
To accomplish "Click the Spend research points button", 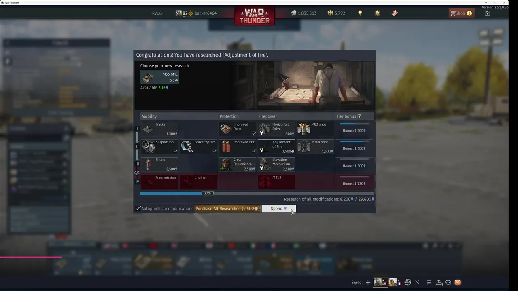I will (x=278, y=209).
